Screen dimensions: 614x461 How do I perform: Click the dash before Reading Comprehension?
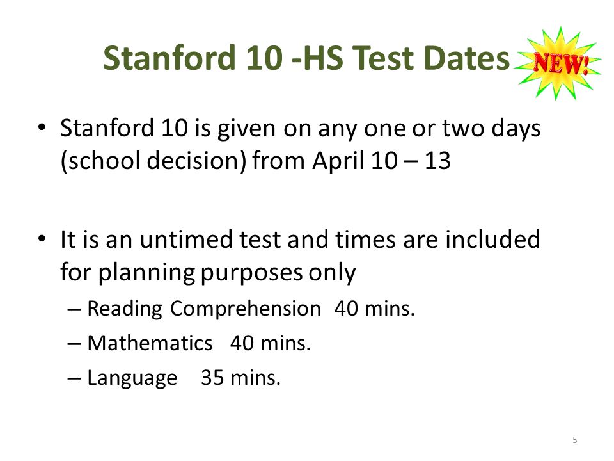[x=74, y=309]
